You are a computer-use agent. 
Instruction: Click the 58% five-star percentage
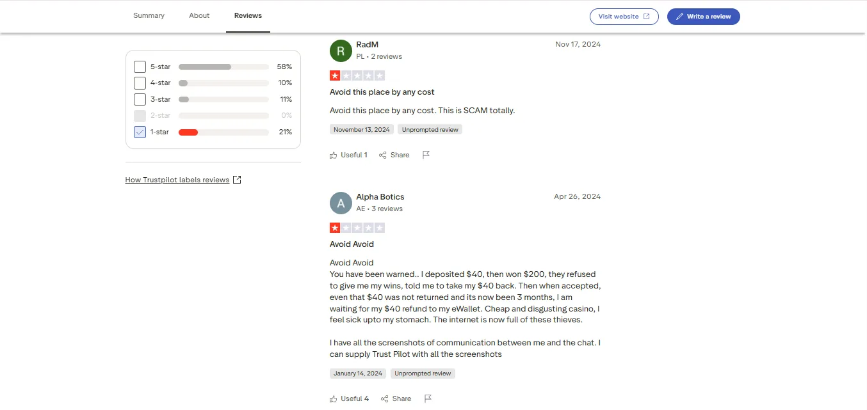point(284,67)
